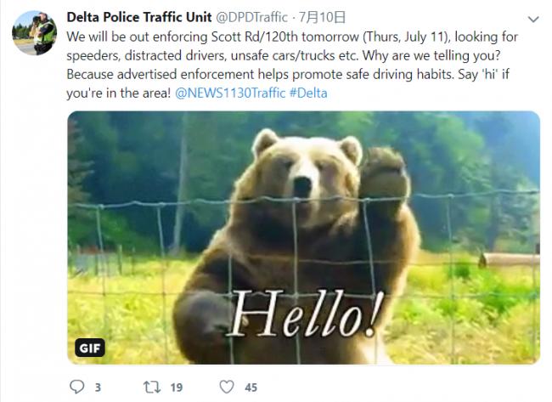Like the tweet with heart icon

tap(227, 387)
